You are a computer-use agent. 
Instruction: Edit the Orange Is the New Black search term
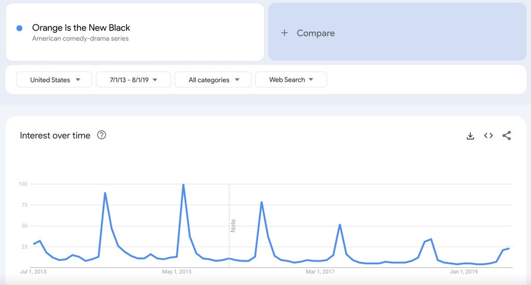coord(81,27)
